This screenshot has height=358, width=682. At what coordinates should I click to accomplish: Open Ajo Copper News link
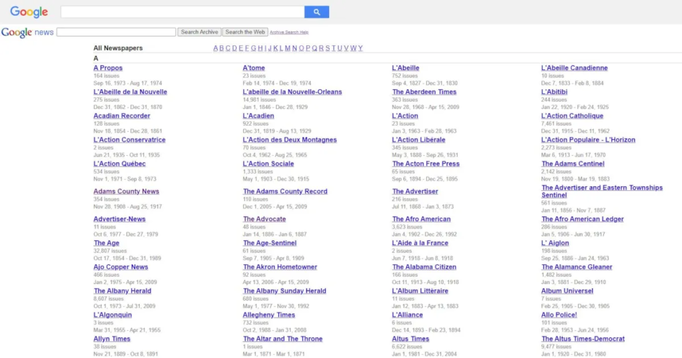121,267
